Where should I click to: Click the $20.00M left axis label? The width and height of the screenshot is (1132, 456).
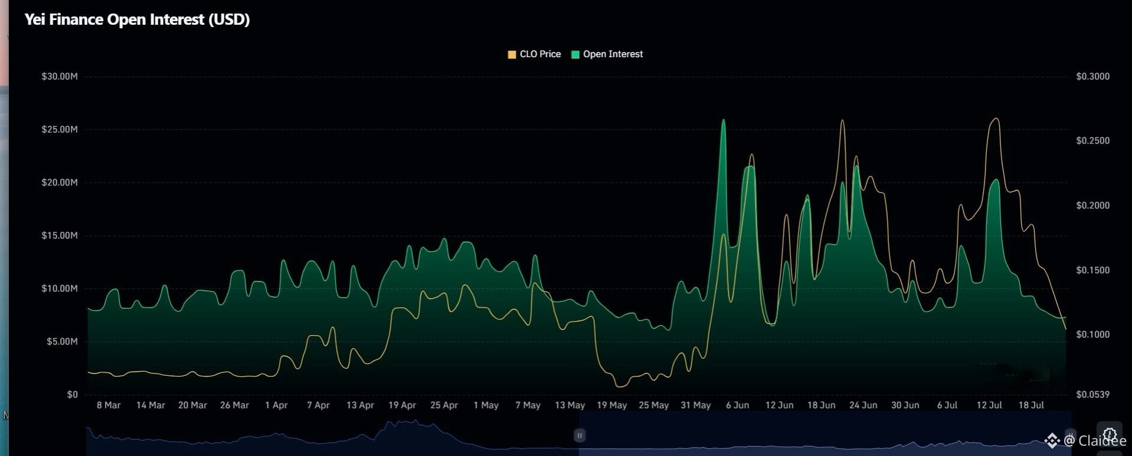pyautogui.click(x=60, y=183)
